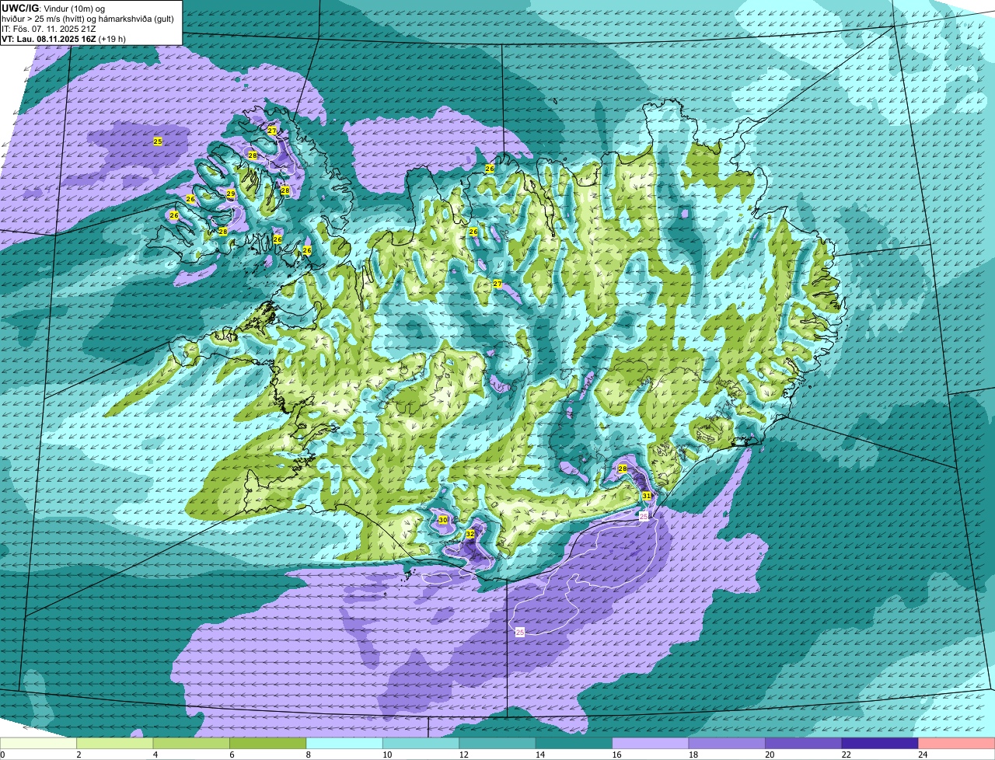995x760 pixels.
Task: Pick the 2–4 m/s legend swatch
Action: pyautogui.click(x=114, y=744)
